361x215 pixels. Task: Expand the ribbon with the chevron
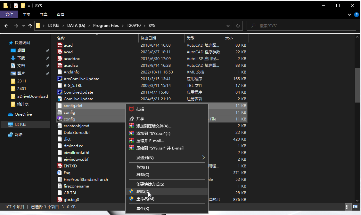349,14
